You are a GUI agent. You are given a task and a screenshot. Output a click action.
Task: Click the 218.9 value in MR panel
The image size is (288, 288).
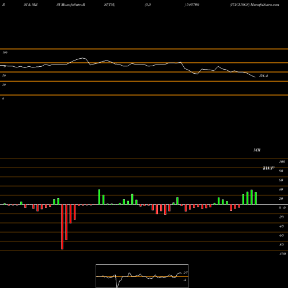point(268,168)
